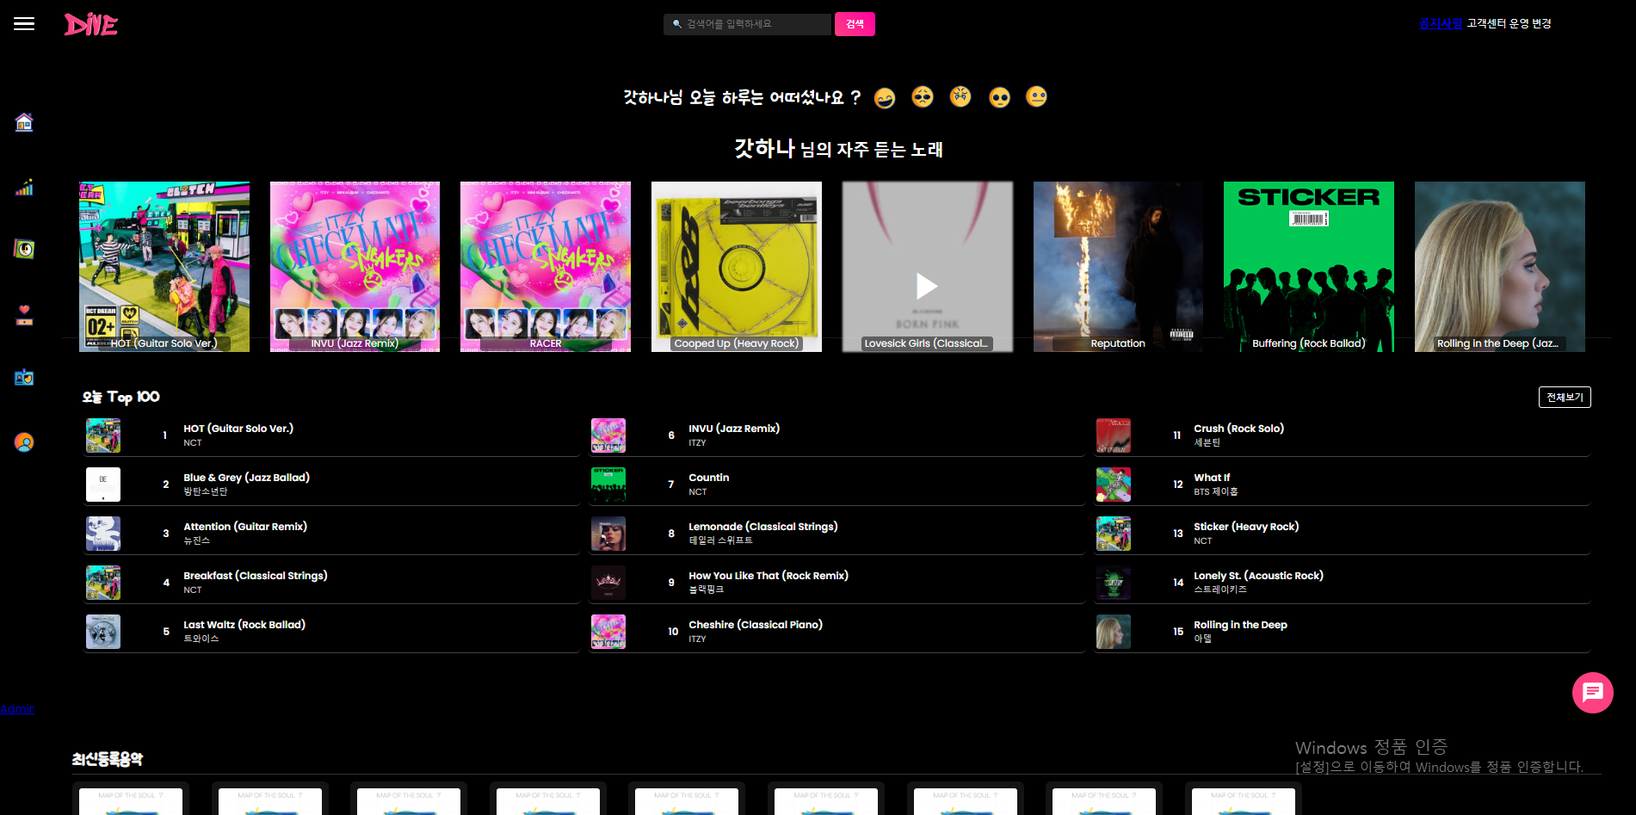
Task: Click the Lonely St. song thumbnail
Action: pos(1114,583)
